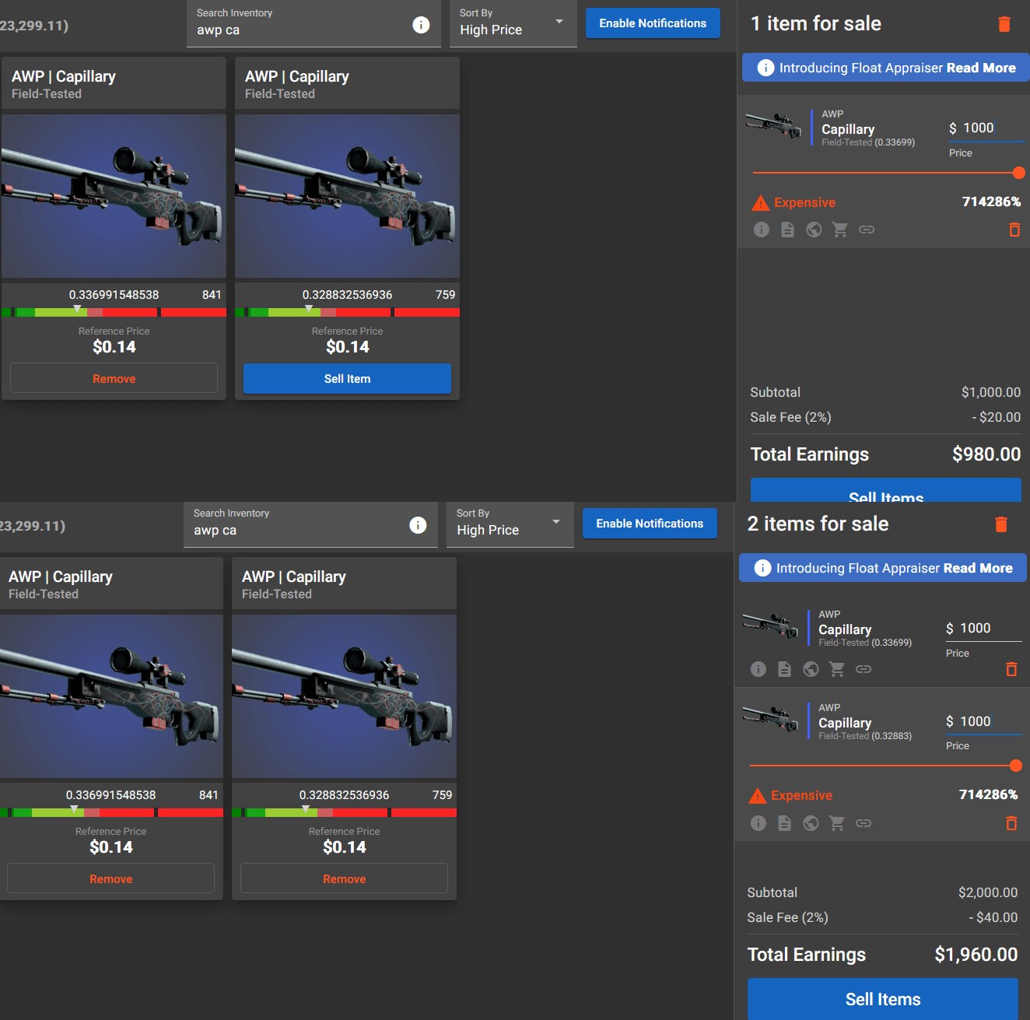This screenshot has height=1020, width=1030.
Task: Click Remove on lower 0.336991548538 card
Action: [x=110, y=879]
